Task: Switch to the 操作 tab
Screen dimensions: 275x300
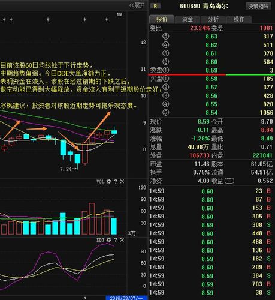Action: click(x=239, y=19)
